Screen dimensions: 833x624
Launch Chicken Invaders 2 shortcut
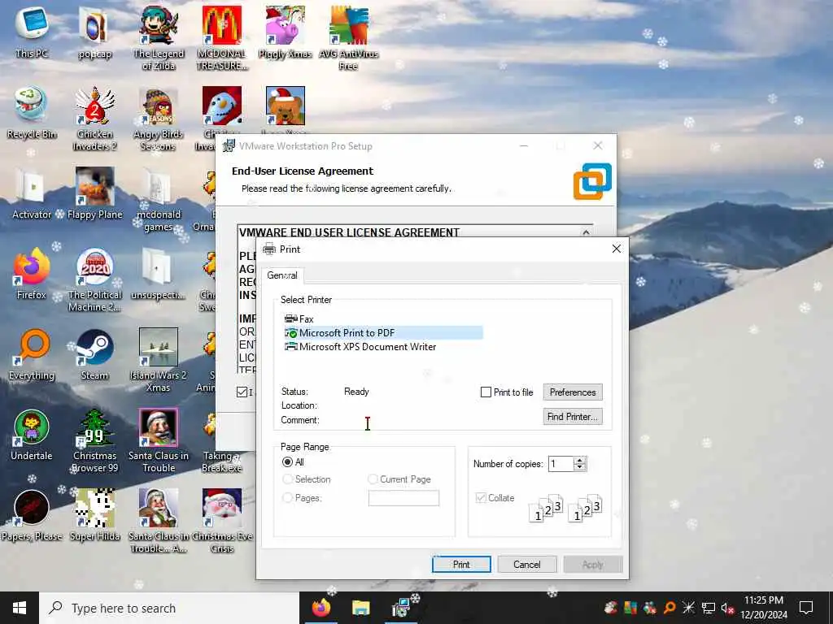click(x=94, y=118)
